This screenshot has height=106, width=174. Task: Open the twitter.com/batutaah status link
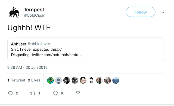(x=57, y=55)
